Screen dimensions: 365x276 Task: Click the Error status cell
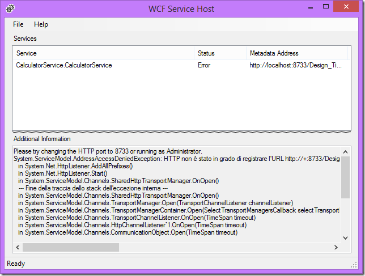click(204, 65)
